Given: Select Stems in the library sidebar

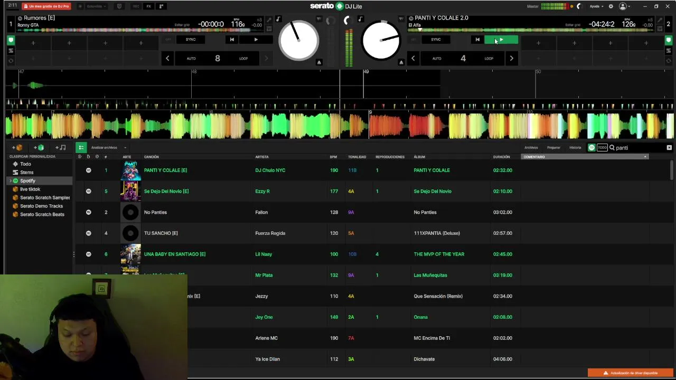Looking at the screenshot, I should tap(26, 173).
